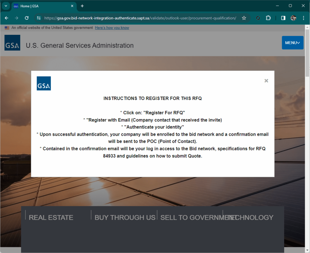Open Chrome's three-dot options menu
The image size is (310, 253).
pyautogui.click(x=304, y=18)
